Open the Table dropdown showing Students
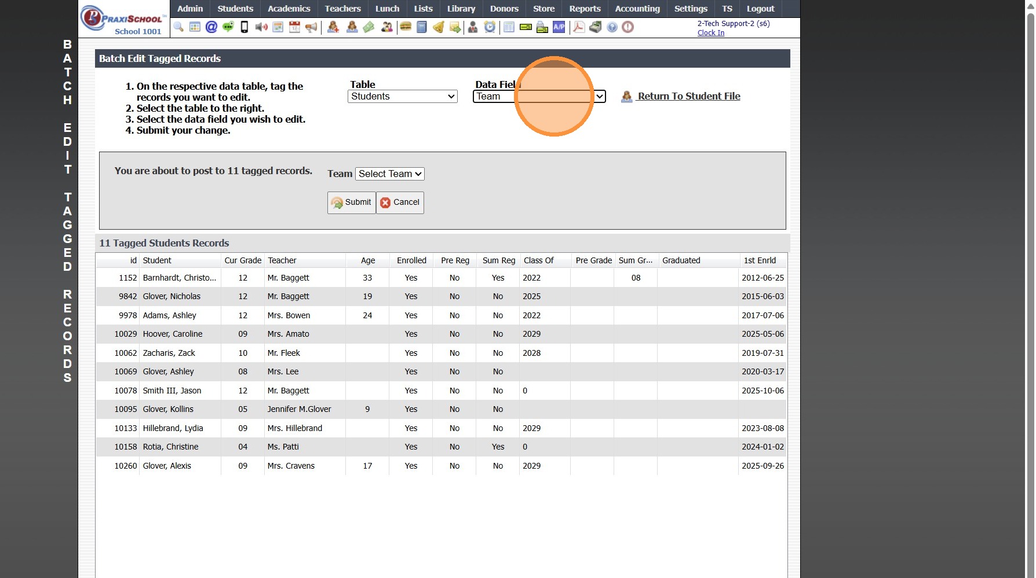The width and height of the screenshot is (1036, 578). pos(403,97)
